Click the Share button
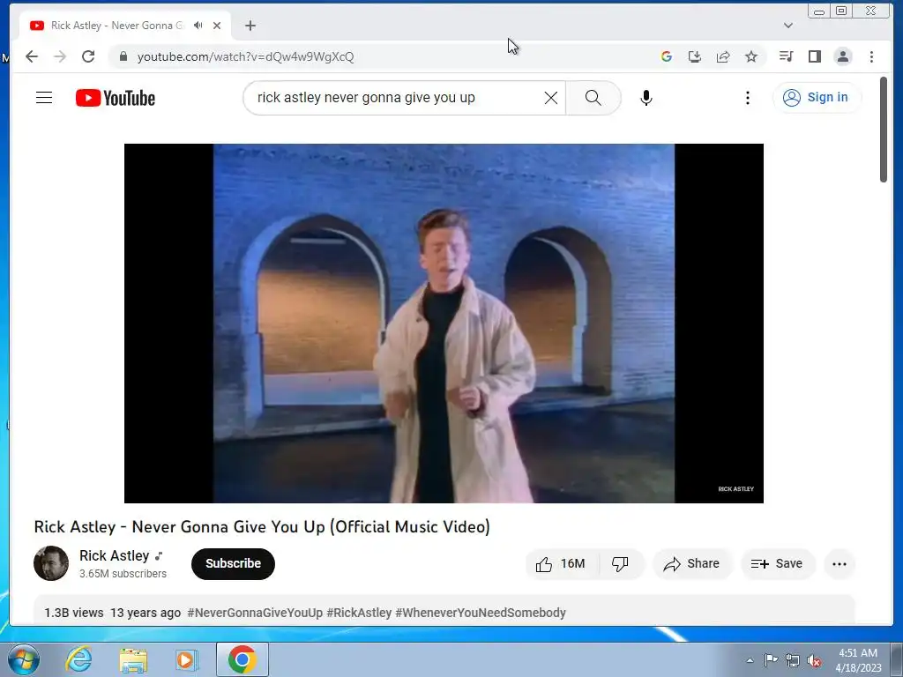 pyautogui.click(x=692, y=563)
